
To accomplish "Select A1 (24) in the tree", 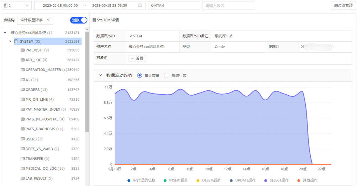I will 32,80.
